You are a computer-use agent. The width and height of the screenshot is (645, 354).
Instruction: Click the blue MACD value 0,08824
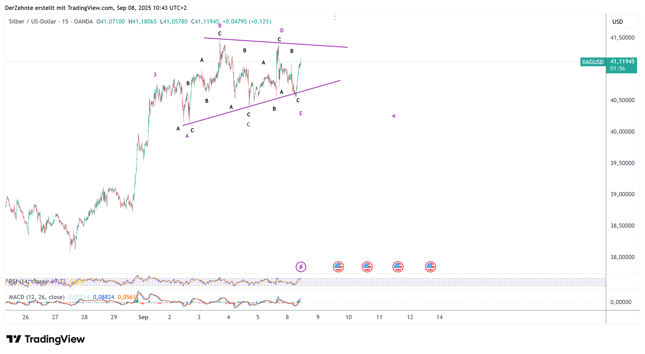[103, 297]
